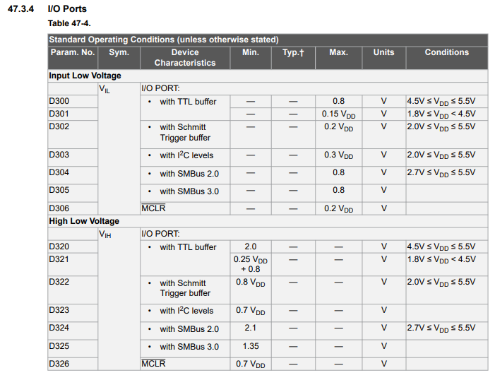Click the Input Low Voltage section row
The width and height of the screenshot is (495, 380).
tap(268, 76)
